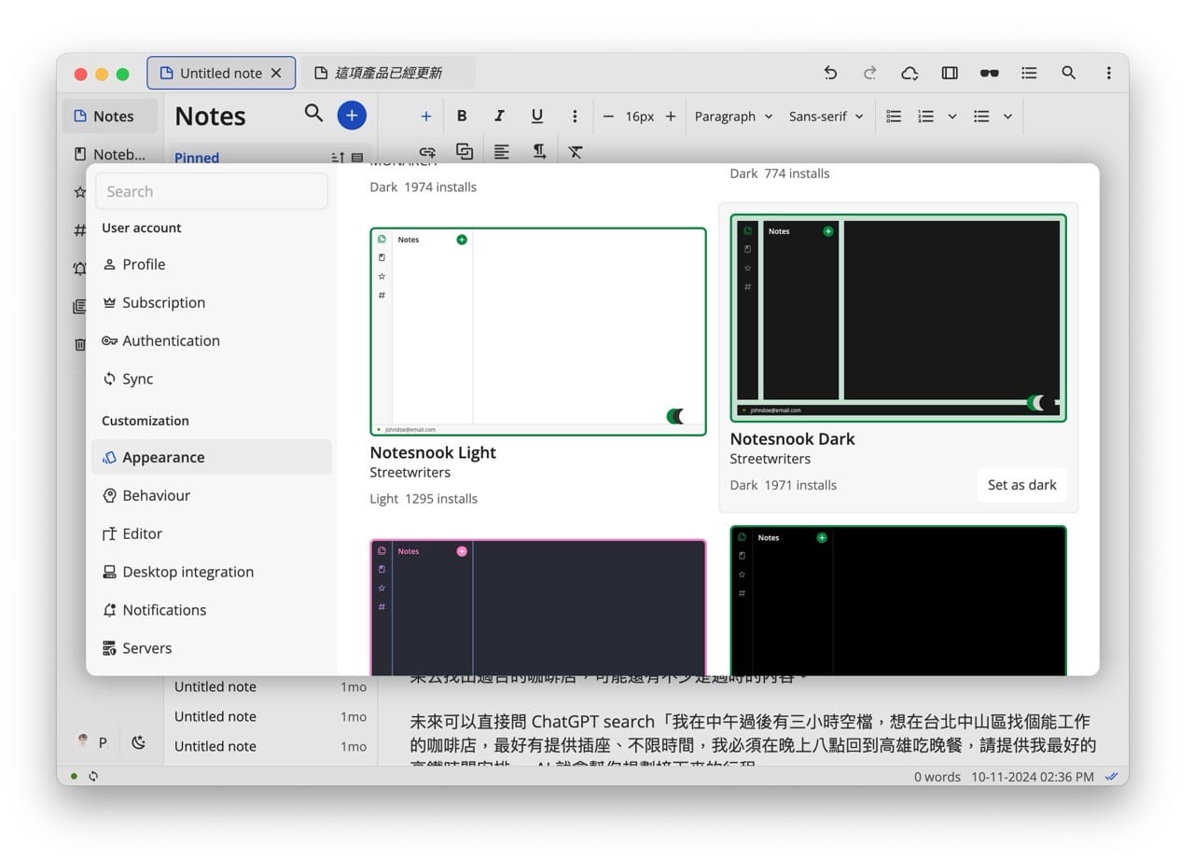Viewport: 1194px width, 858px height.
Task: Click the 0 words status bar count
Action: coord(937,776)
